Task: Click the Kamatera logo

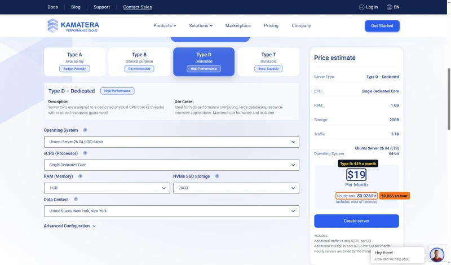Action: click(73, 25)
